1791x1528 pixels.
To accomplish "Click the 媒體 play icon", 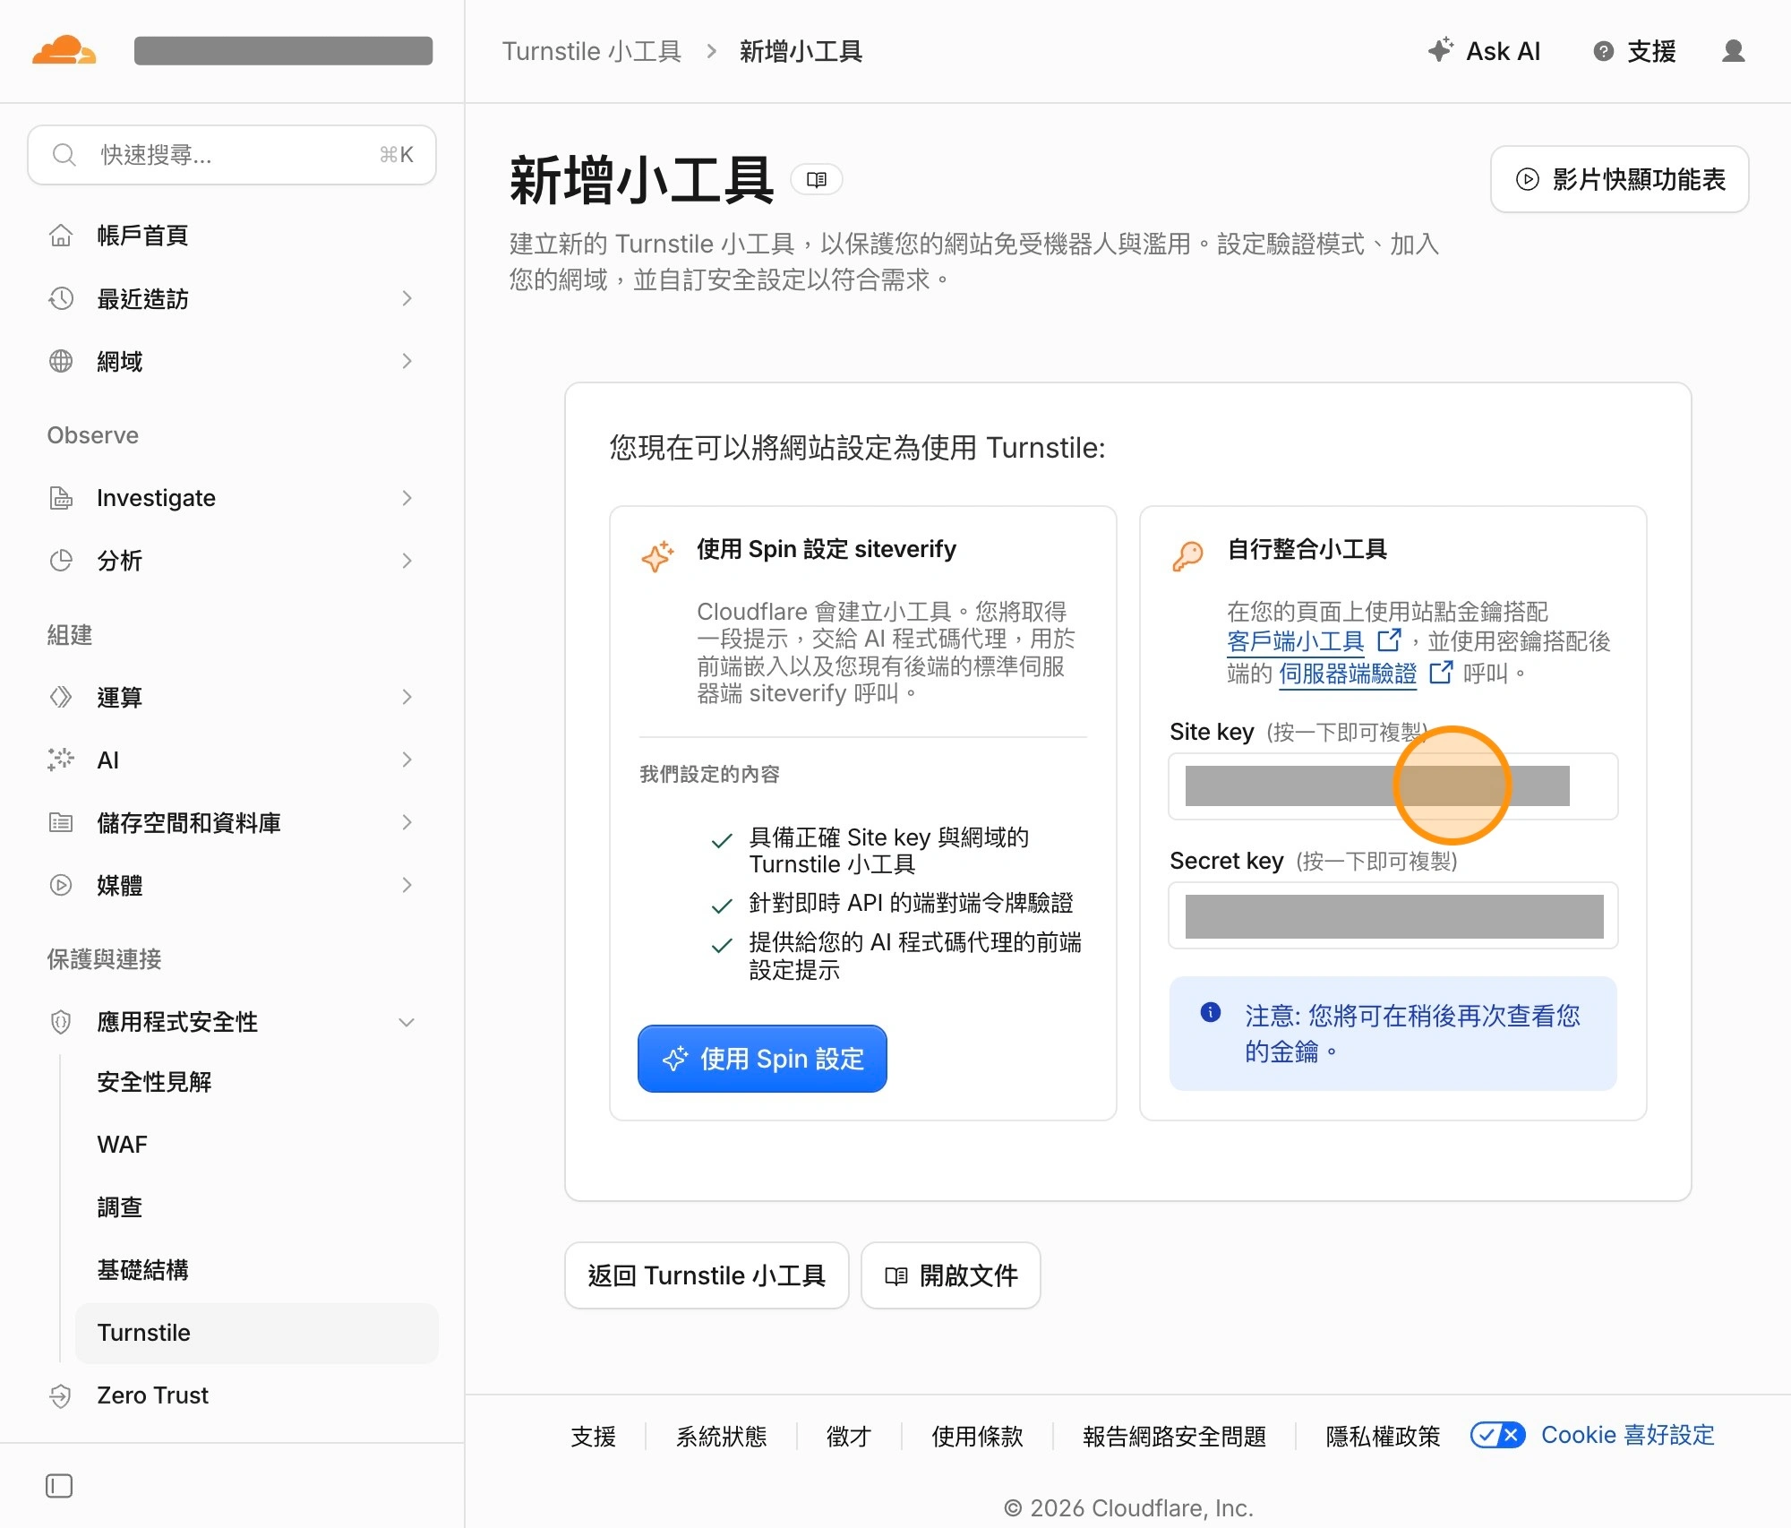I will click(60, 885).
